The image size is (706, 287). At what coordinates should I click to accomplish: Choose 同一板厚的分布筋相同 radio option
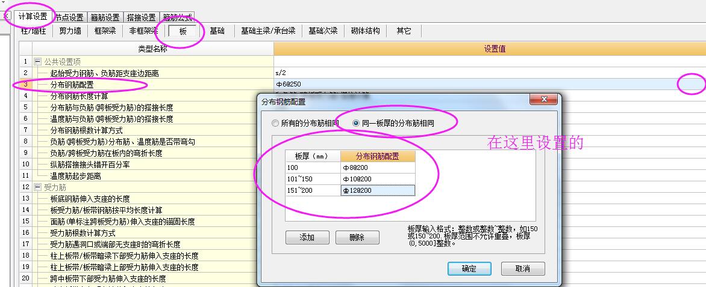pyautogui.click(x=393, y=123)
